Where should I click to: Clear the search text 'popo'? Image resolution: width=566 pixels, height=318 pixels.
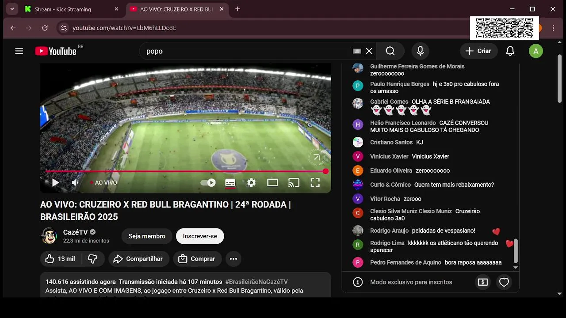pos(369,51)
